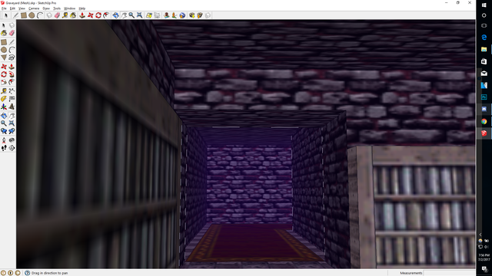Open the Help menu
This screenshot has height=276, width=492.
[82, 8]
